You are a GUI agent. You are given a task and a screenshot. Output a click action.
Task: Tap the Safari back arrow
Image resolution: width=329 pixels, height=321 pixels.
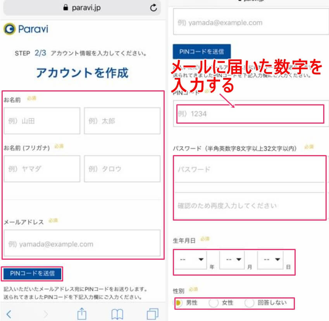tap(9, 314)
